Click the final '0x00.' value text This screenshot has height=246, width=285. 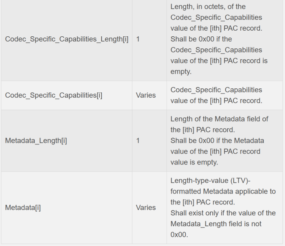click(x=179, y=235)
